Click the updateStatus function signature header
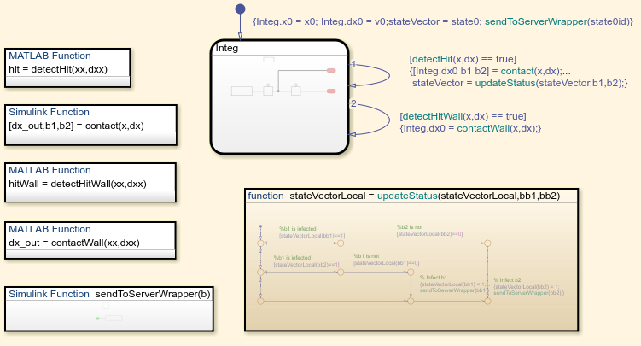The height and width of the screenshot is (346, 641). point(404,196)
